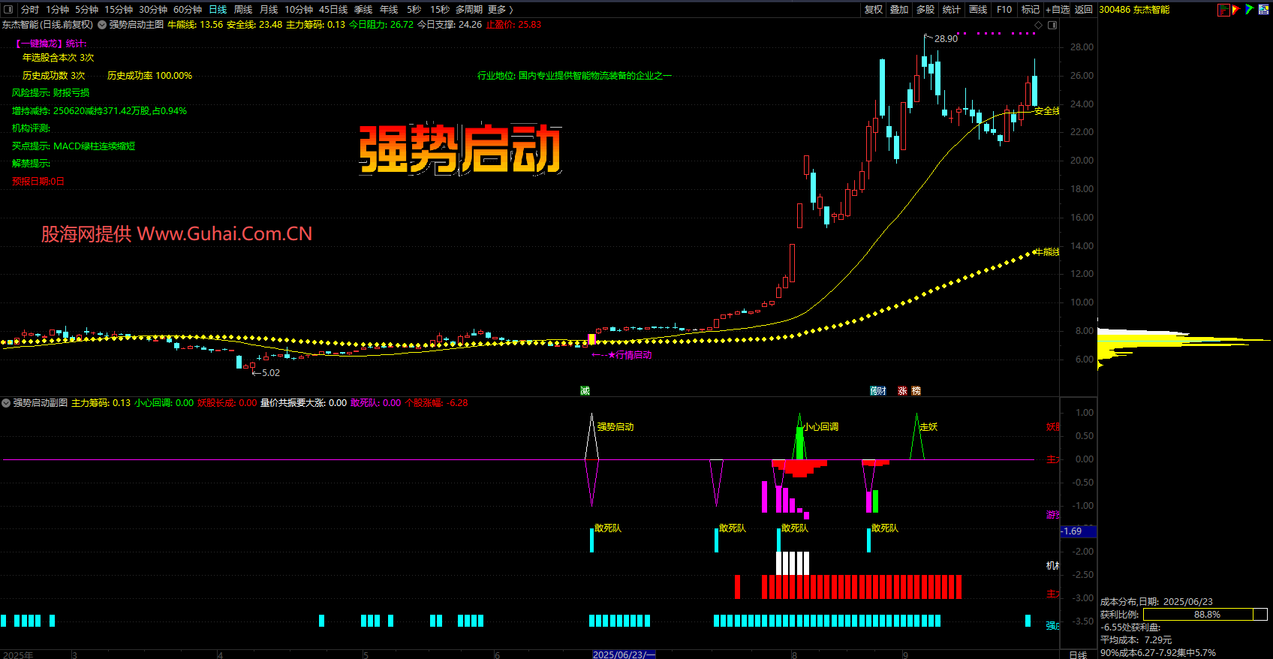Open the blue picture-style icon at top-right
Screen dimensions: 1273x659
pos(1264,10)
